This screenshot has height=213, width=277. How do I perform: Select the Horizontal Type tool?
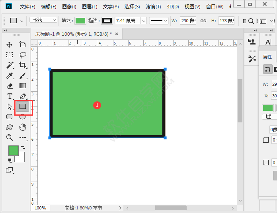tap(10, 97)
